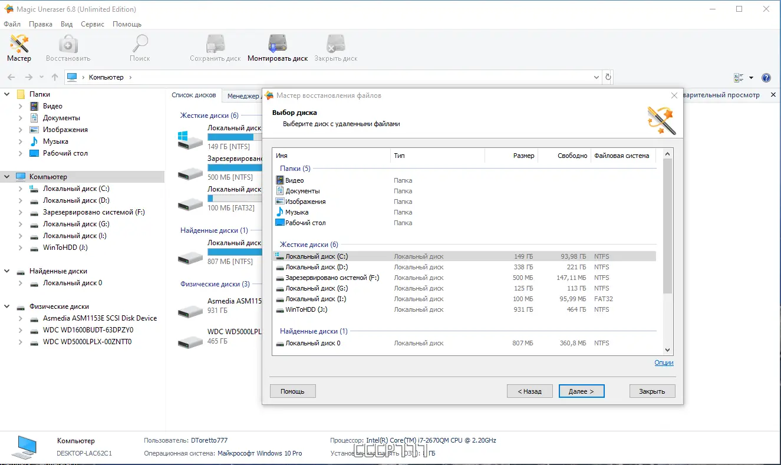Sort by Имя column header

(331, 156)
